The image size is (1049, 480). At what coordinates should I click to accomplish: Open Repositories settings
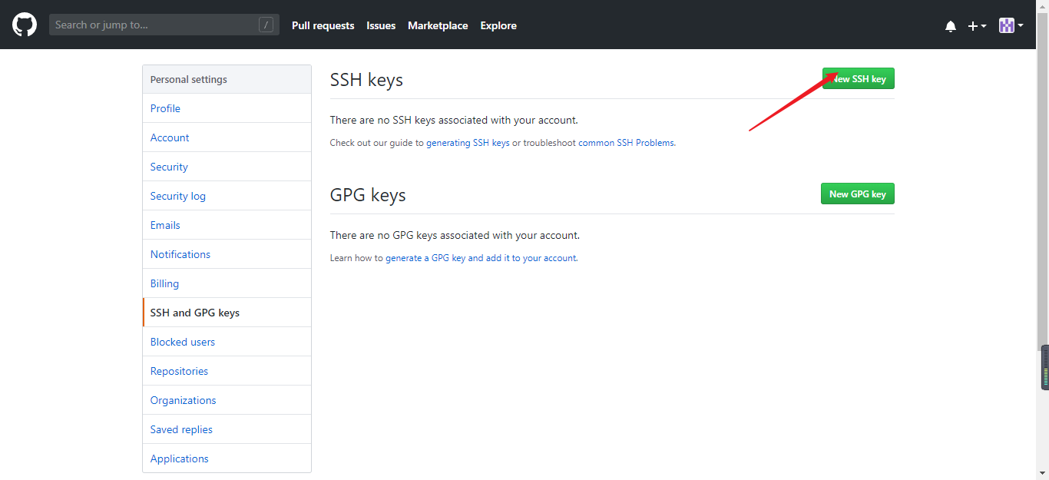pos(227,371)
